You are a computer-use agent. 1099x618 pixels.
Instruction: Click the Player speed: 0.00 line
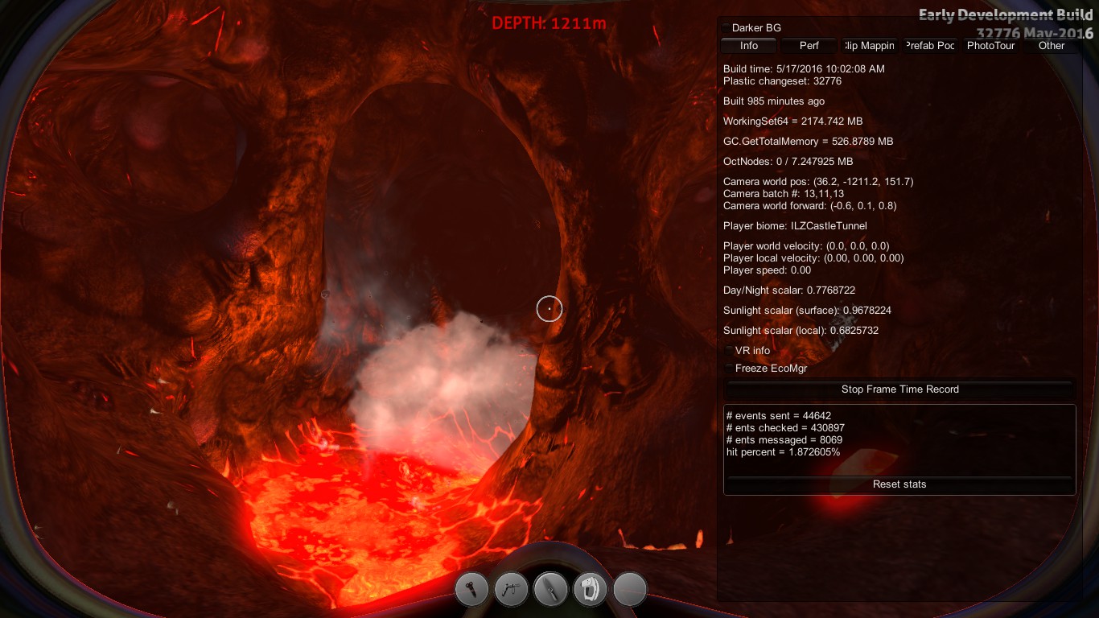[768, 270]
